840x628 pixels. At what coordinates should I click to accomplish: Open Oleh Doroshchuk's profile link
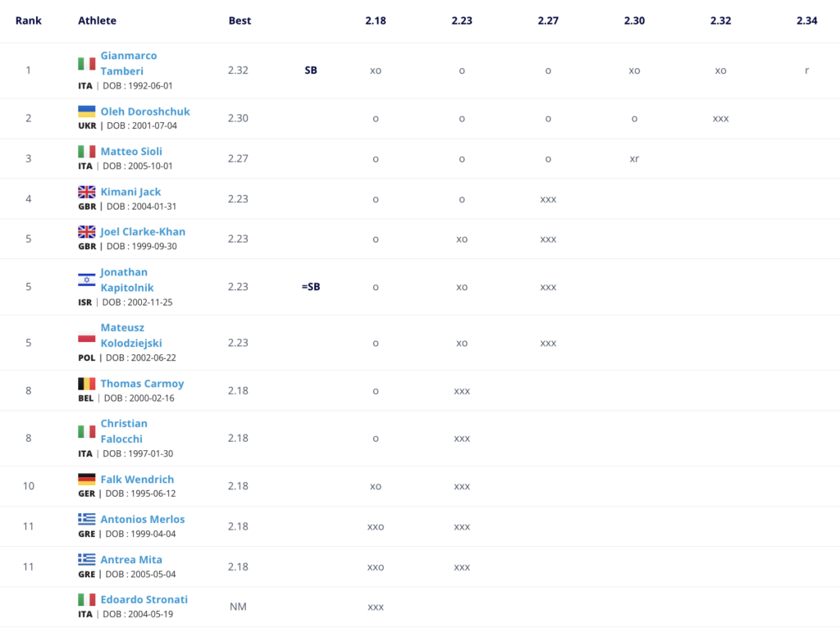[145, 111]
